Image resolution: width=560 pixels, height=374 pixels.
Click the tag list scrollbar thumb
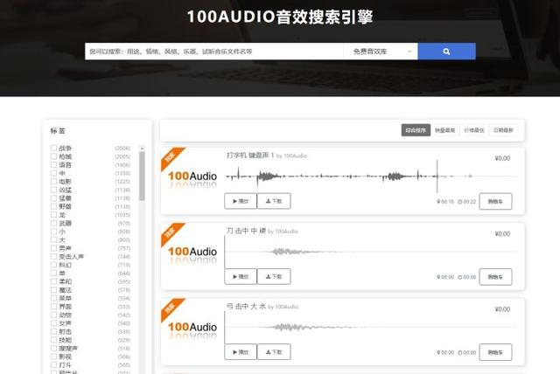[x=142, y=177]
